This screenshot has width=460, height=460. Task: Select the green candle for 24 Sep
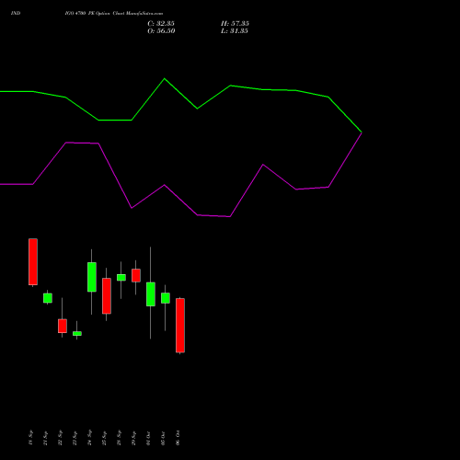point(92,277)
